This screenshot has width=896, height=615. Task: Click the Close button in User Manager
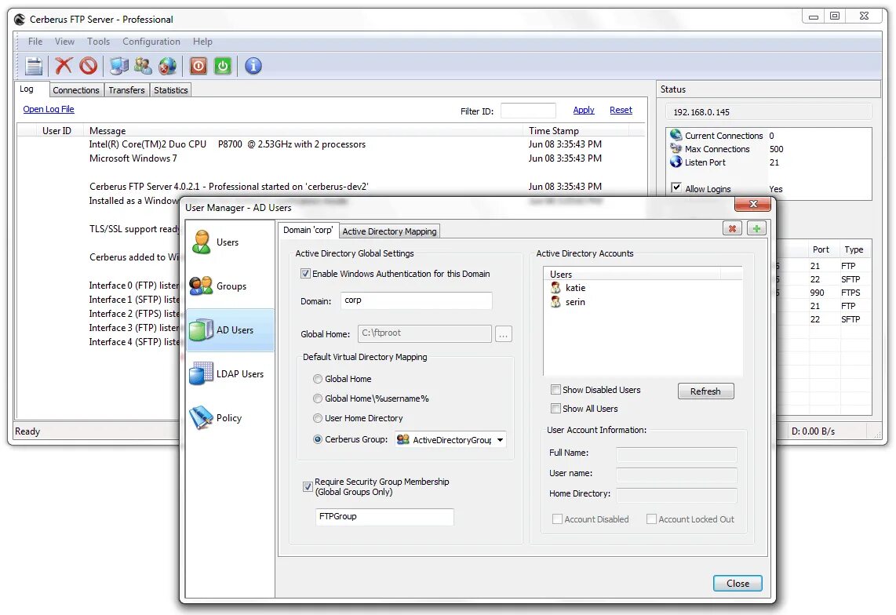pos(738,584)
